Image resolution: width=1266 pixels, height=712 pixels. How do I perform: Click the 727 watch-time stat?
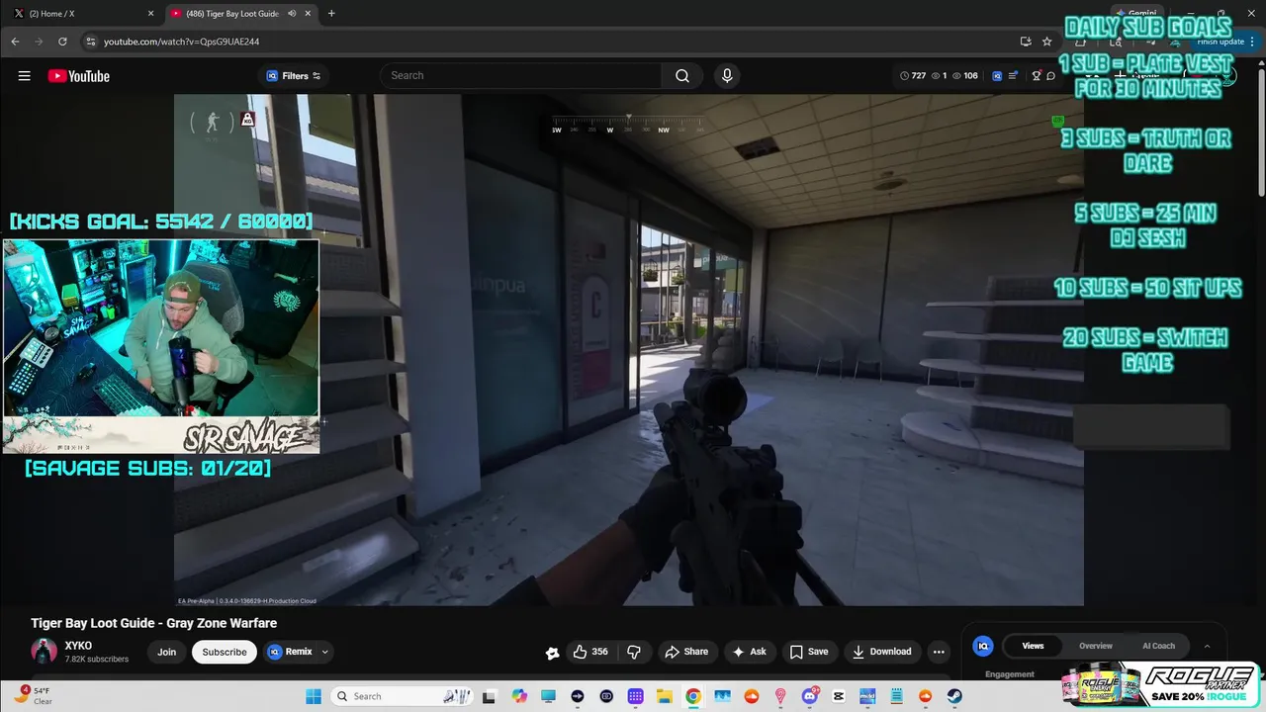coord(913,76)
